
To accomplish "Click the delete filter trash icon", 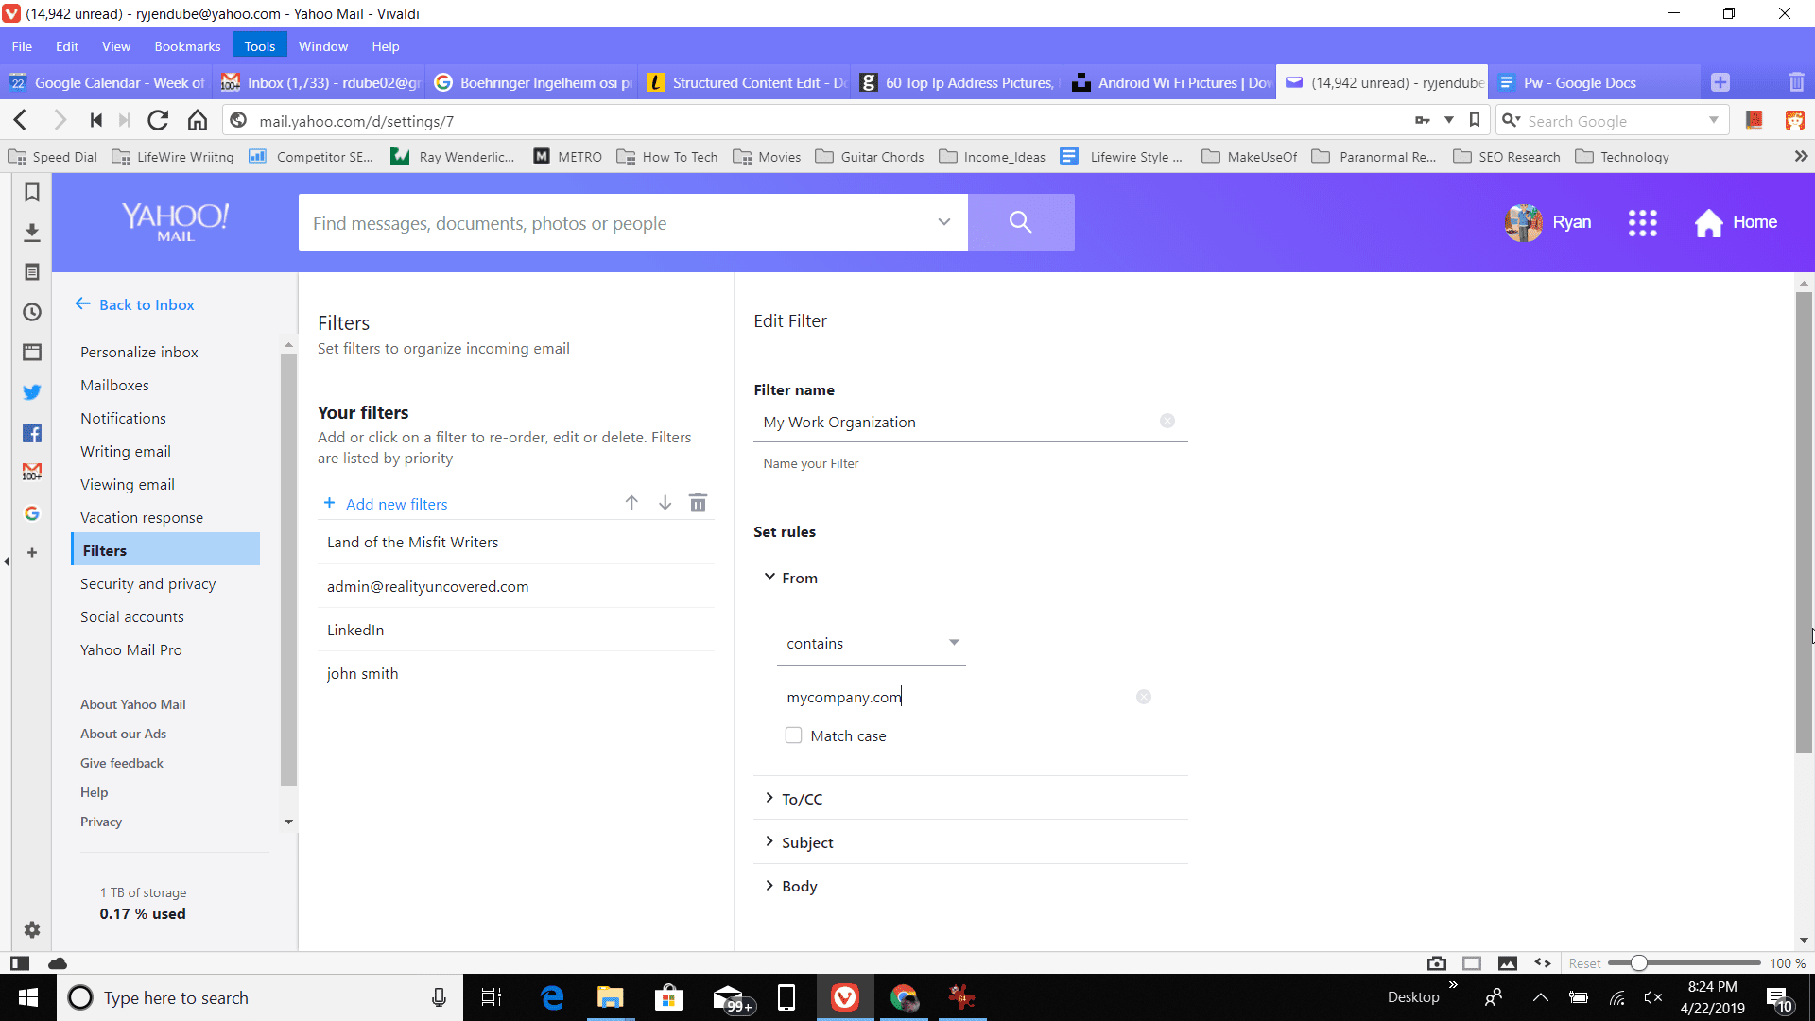I will click(697, 502).
